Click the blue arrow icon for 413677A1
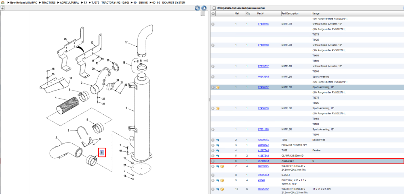Image resolution: width=404 pixels, height=194 pixels. [x=217, y=151]
